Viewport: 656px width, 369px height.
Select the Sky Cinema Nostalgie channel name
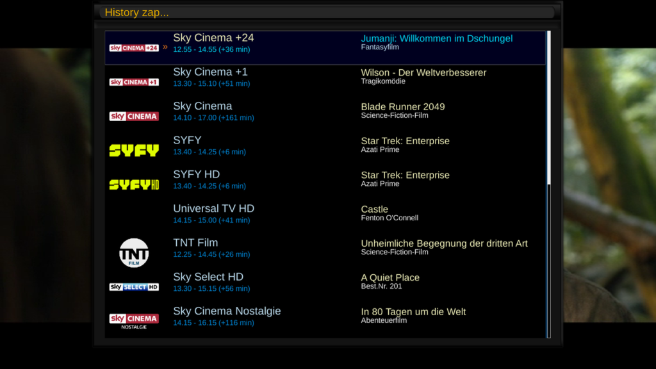pos(227,311)
